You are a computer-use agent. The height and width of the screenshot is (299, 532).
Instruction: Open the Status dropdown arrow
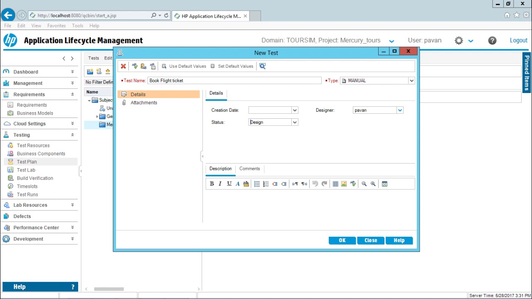[x=295, y=122]
